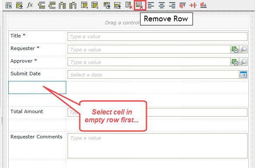This screenshot has width=255, height=168.
Task: Click the Submit Date input field
Action: (x=153, y=74)
